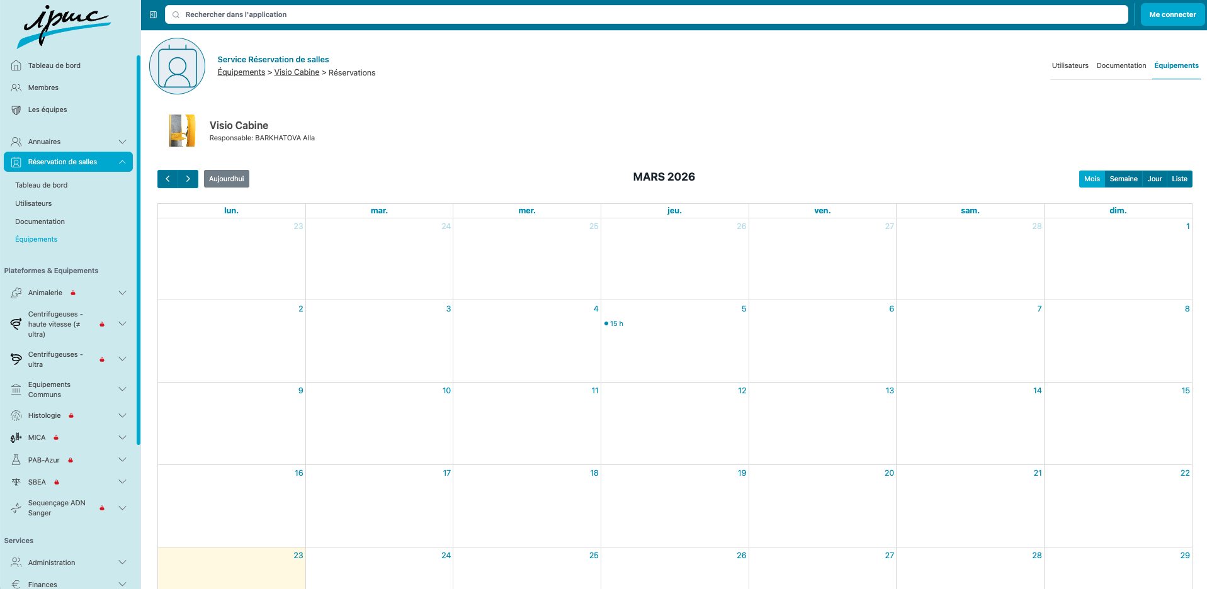The width and height of the screenshot is (1207, 589).
Task: Click the PAB-Azur flask icon
Action: click(x=16, y=460)
